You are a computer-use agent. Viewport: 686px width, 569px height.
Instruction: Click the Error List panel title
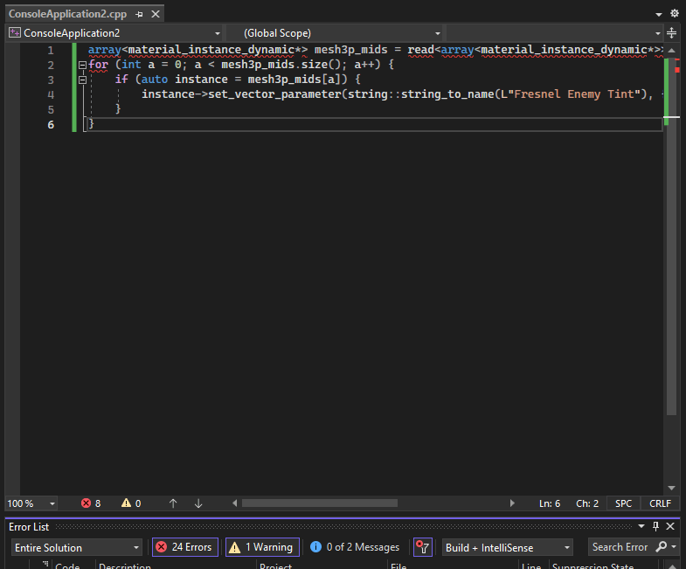tap(29, 527)
